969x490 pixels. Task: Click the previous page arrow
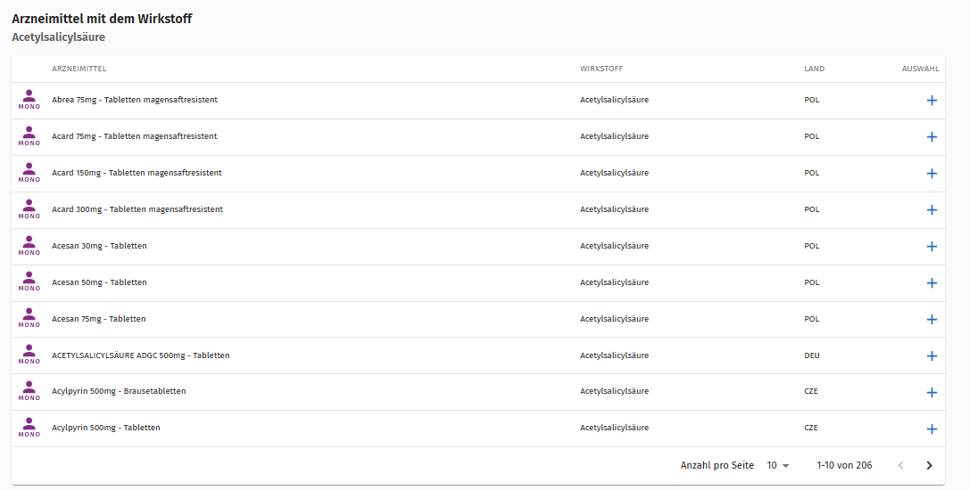click(x=900, y=465)
